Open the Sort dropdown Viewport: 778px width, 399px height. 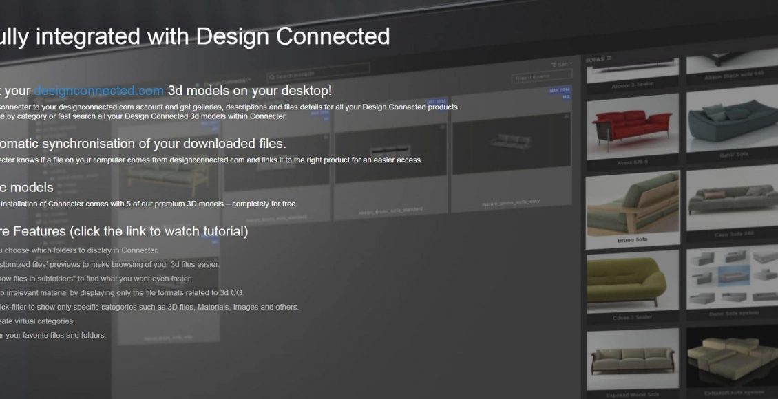point(562,65)
